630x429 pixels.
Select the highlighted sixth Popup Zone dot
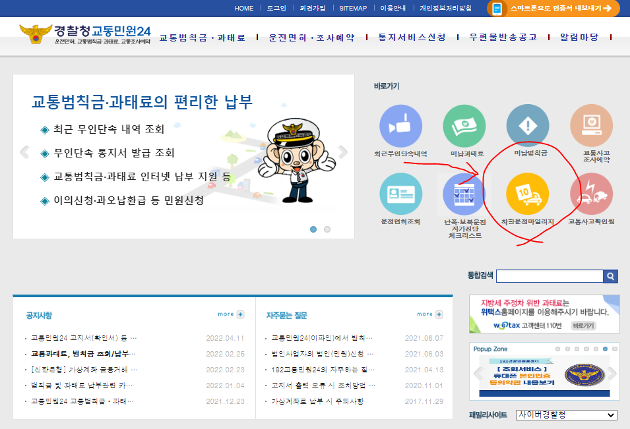tap(605, 349)
